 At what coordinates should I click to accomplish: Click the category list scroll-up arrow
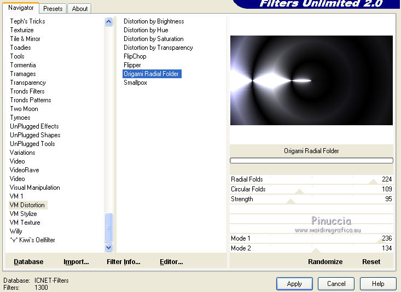(109, 22)
